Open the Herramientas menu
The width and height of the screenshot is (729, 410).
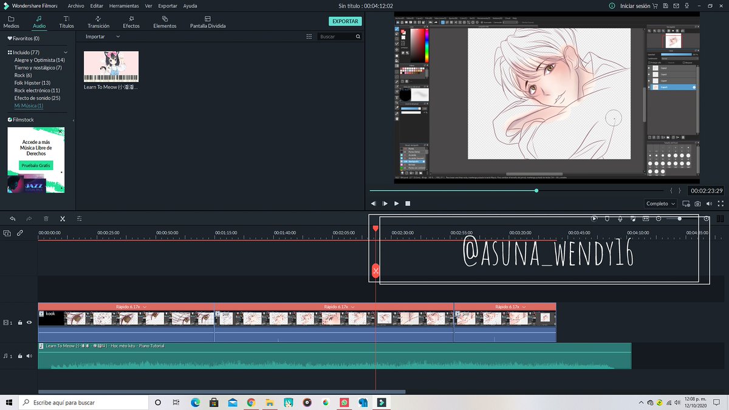pyautogui.click(x=125, y=5)
